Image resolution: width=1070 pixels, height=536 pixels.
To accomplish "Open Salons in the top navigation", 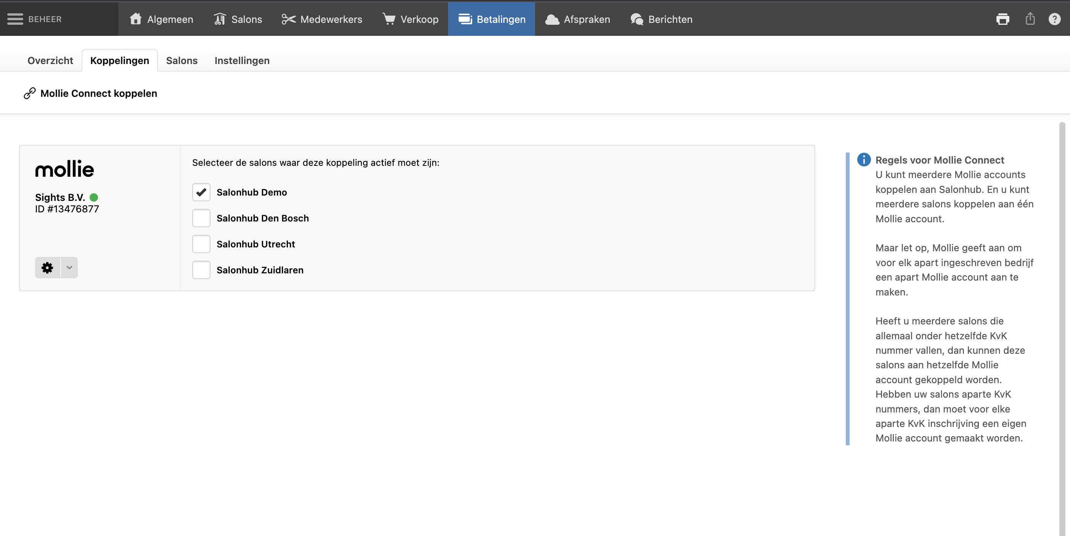I will [238, 19].
